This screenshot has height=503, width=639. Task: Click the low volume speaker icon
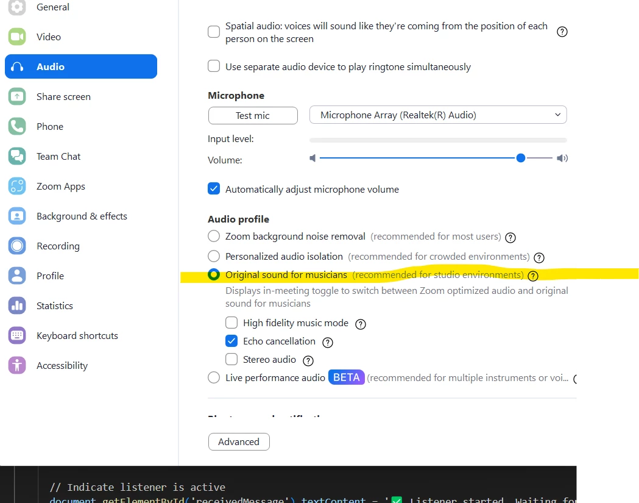(x=312, y=158)
